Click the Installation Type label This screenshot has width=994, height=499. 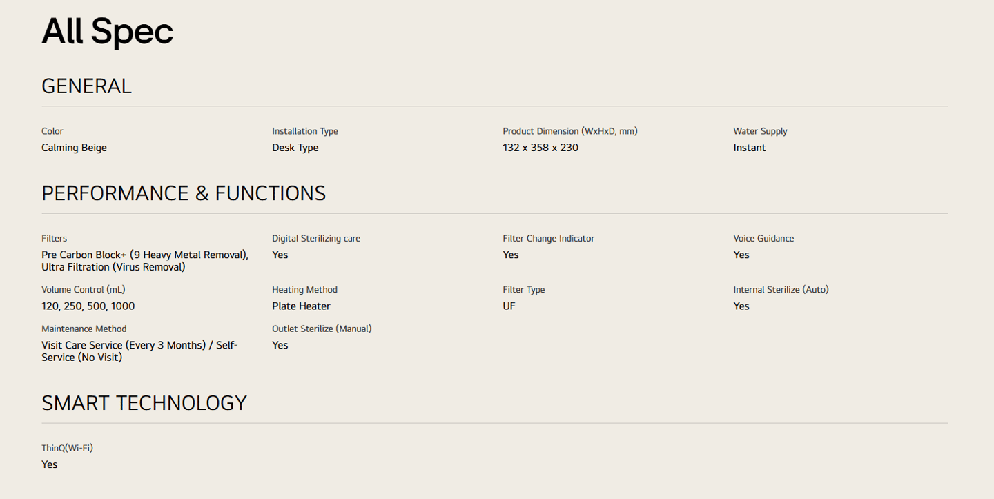304,131
